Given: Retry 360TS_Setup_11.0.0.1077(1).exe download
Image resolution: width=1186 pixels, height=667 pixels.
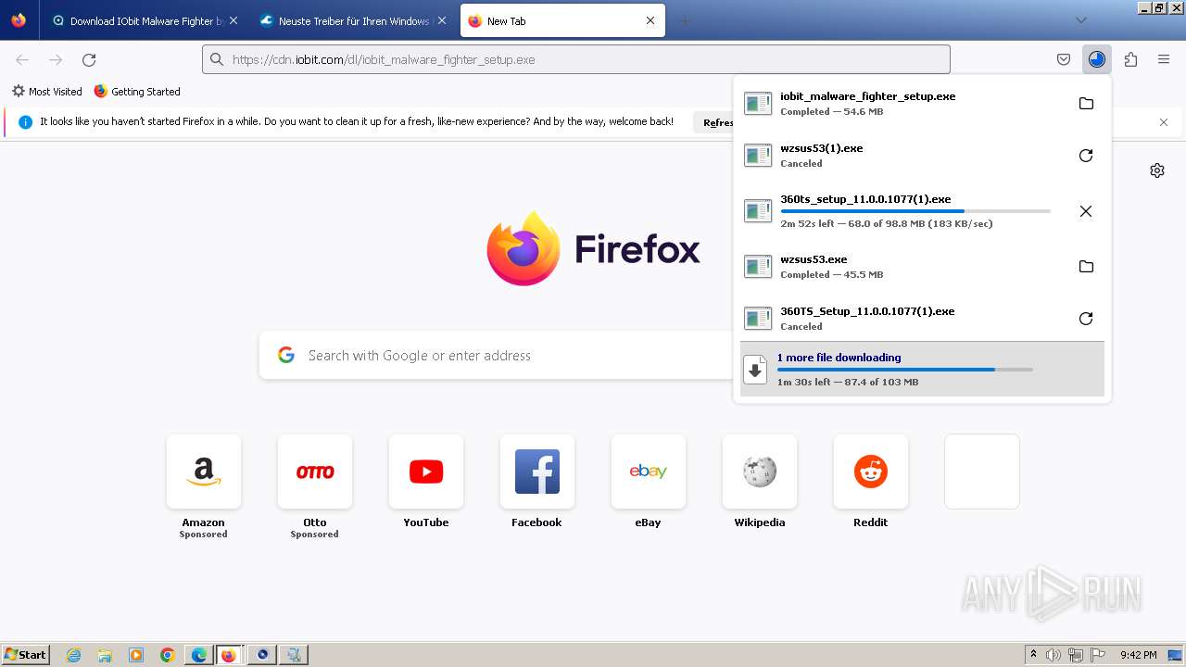Looking at the screenshot, I should click(x=1086, y=319).
